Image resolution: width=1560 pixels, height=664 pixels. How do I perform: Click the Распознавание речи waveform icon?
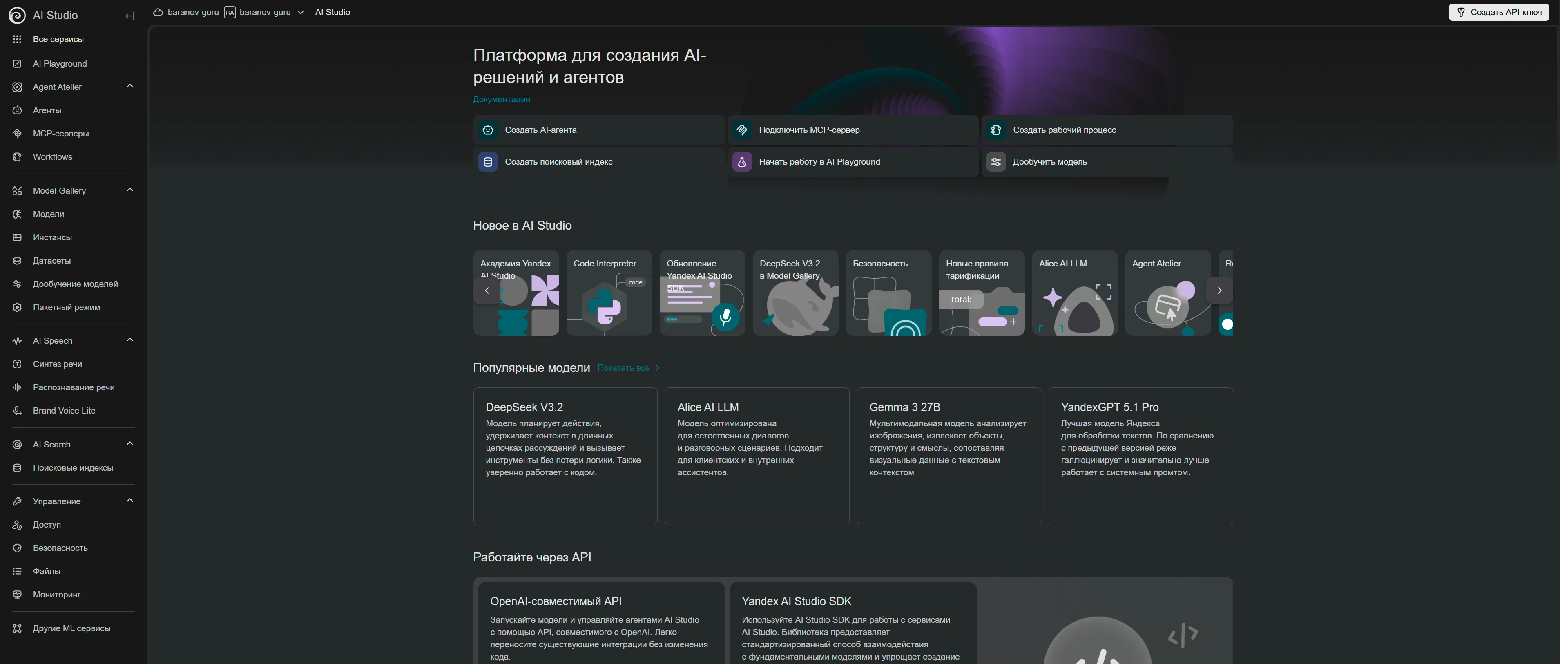coord(17,387)
